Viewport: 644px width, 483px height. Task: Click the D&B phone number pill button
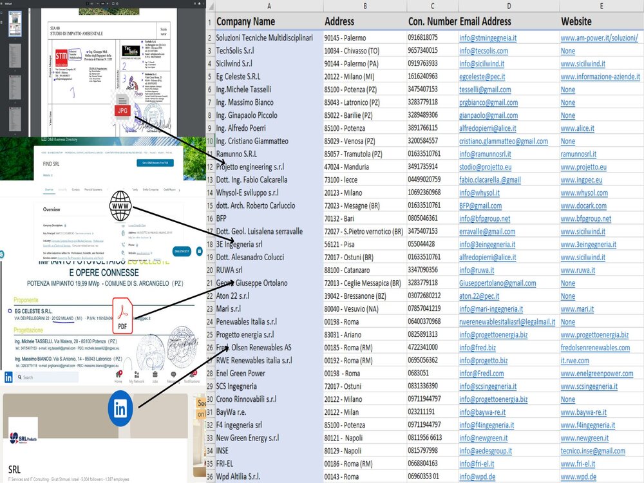[182, 251]
